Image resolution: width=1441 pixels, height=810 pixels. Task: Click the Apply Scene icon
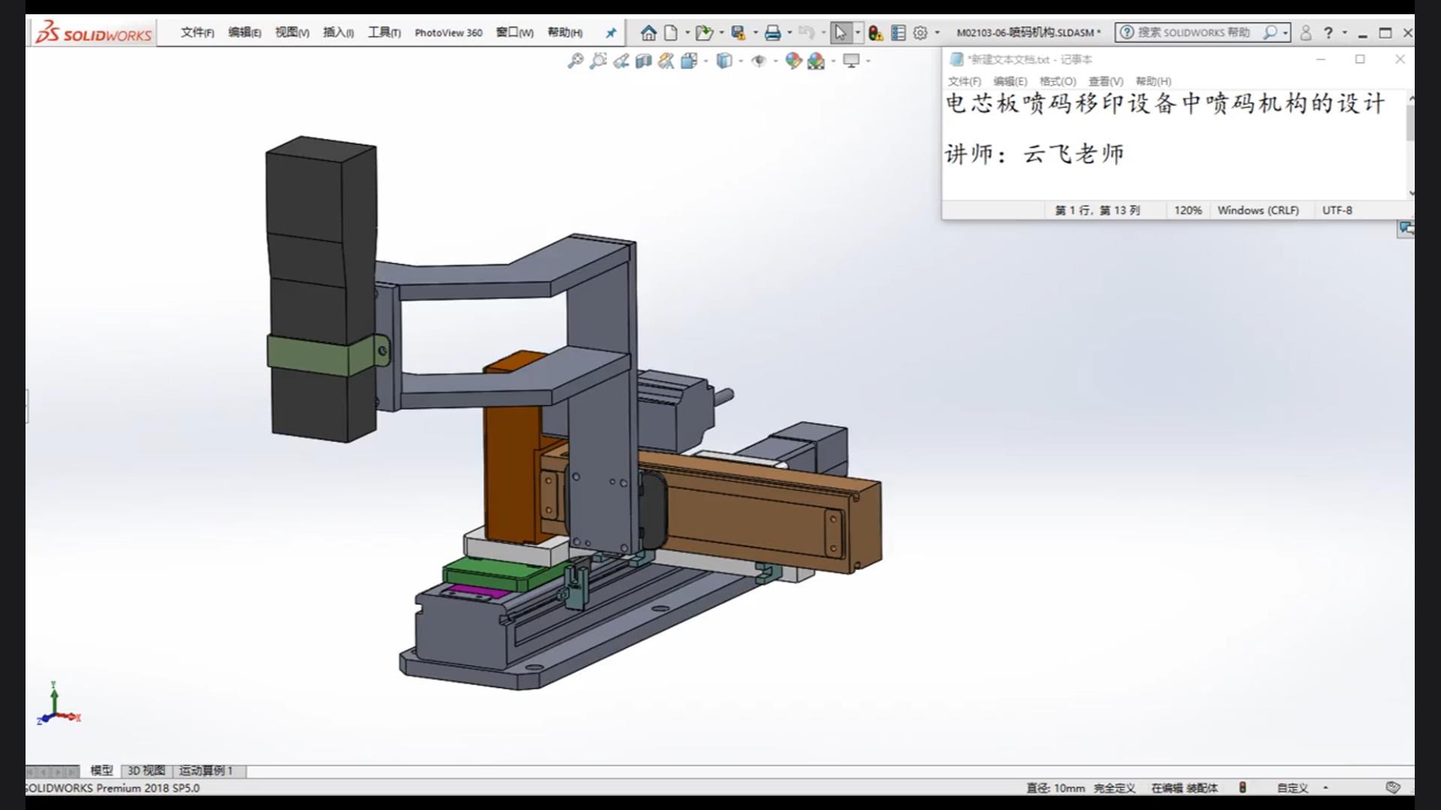pyautogui.click(x=817, y=61)
